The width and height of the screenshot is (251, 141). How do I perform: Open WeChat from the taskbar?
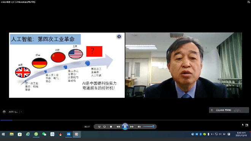pyautogui.click(x=44, y=134)
